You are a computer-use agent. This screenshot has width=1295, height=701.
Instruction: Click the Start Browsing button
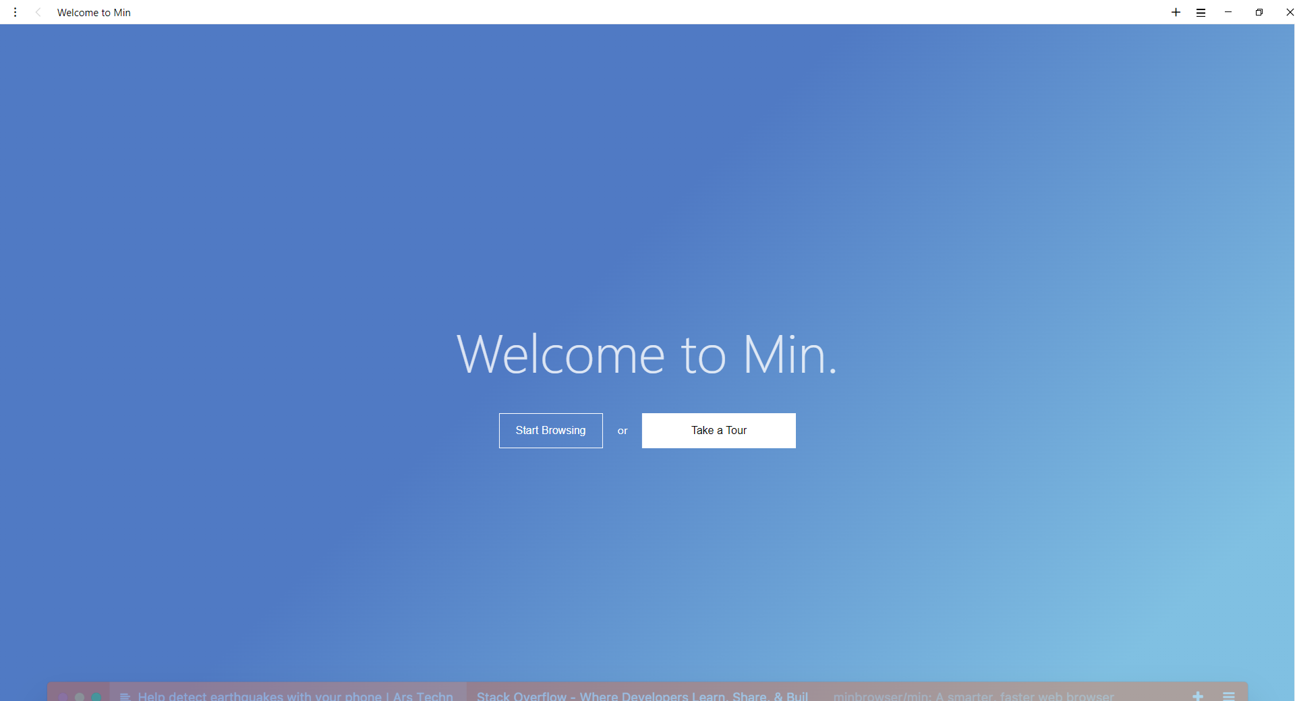coord(550,430)
